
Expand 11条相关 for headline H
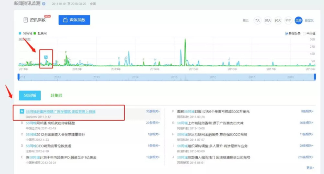tap(307, 135)
